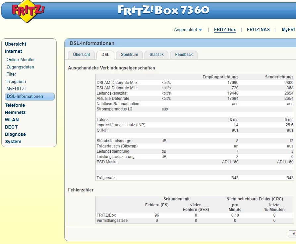
Task: Switch to the Übersicht tab
Action: (81, 55)
